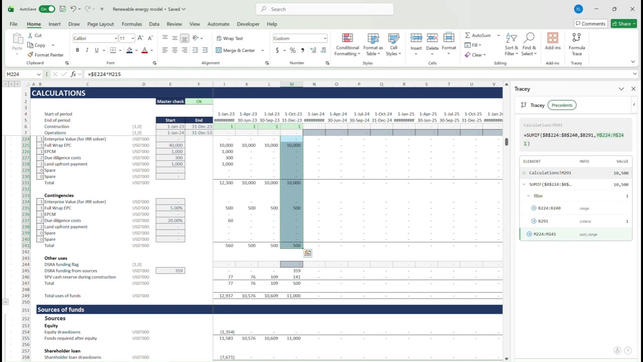
Task: Open the Fill dropdown
Action: [474, 45]
